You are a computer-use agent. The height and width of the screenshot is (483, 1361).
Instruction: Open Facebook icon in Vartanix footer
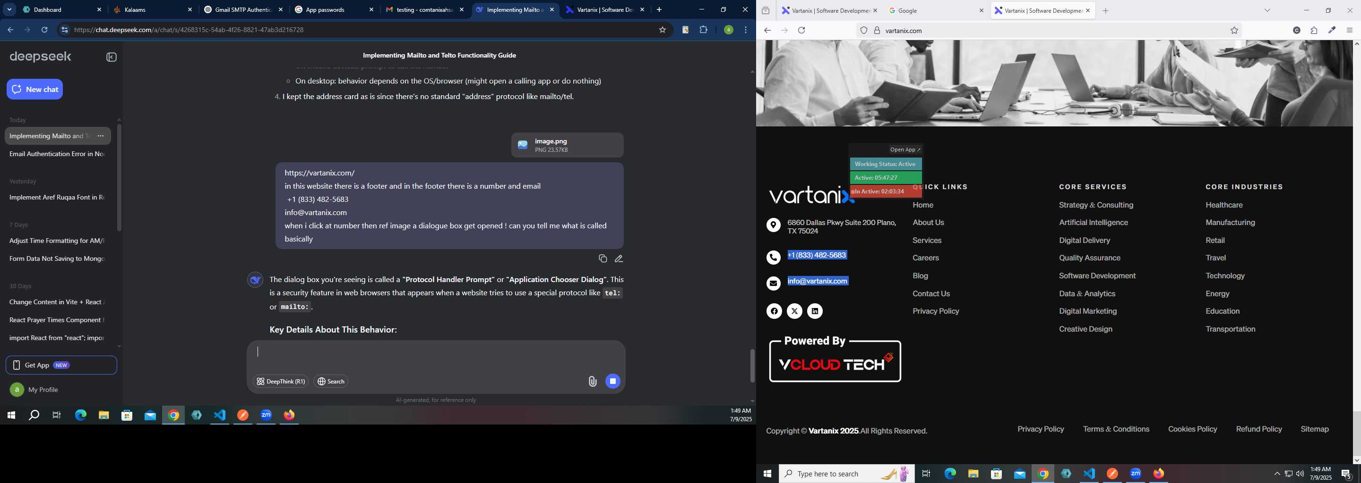pyautogui.click(x=774, y=311)
